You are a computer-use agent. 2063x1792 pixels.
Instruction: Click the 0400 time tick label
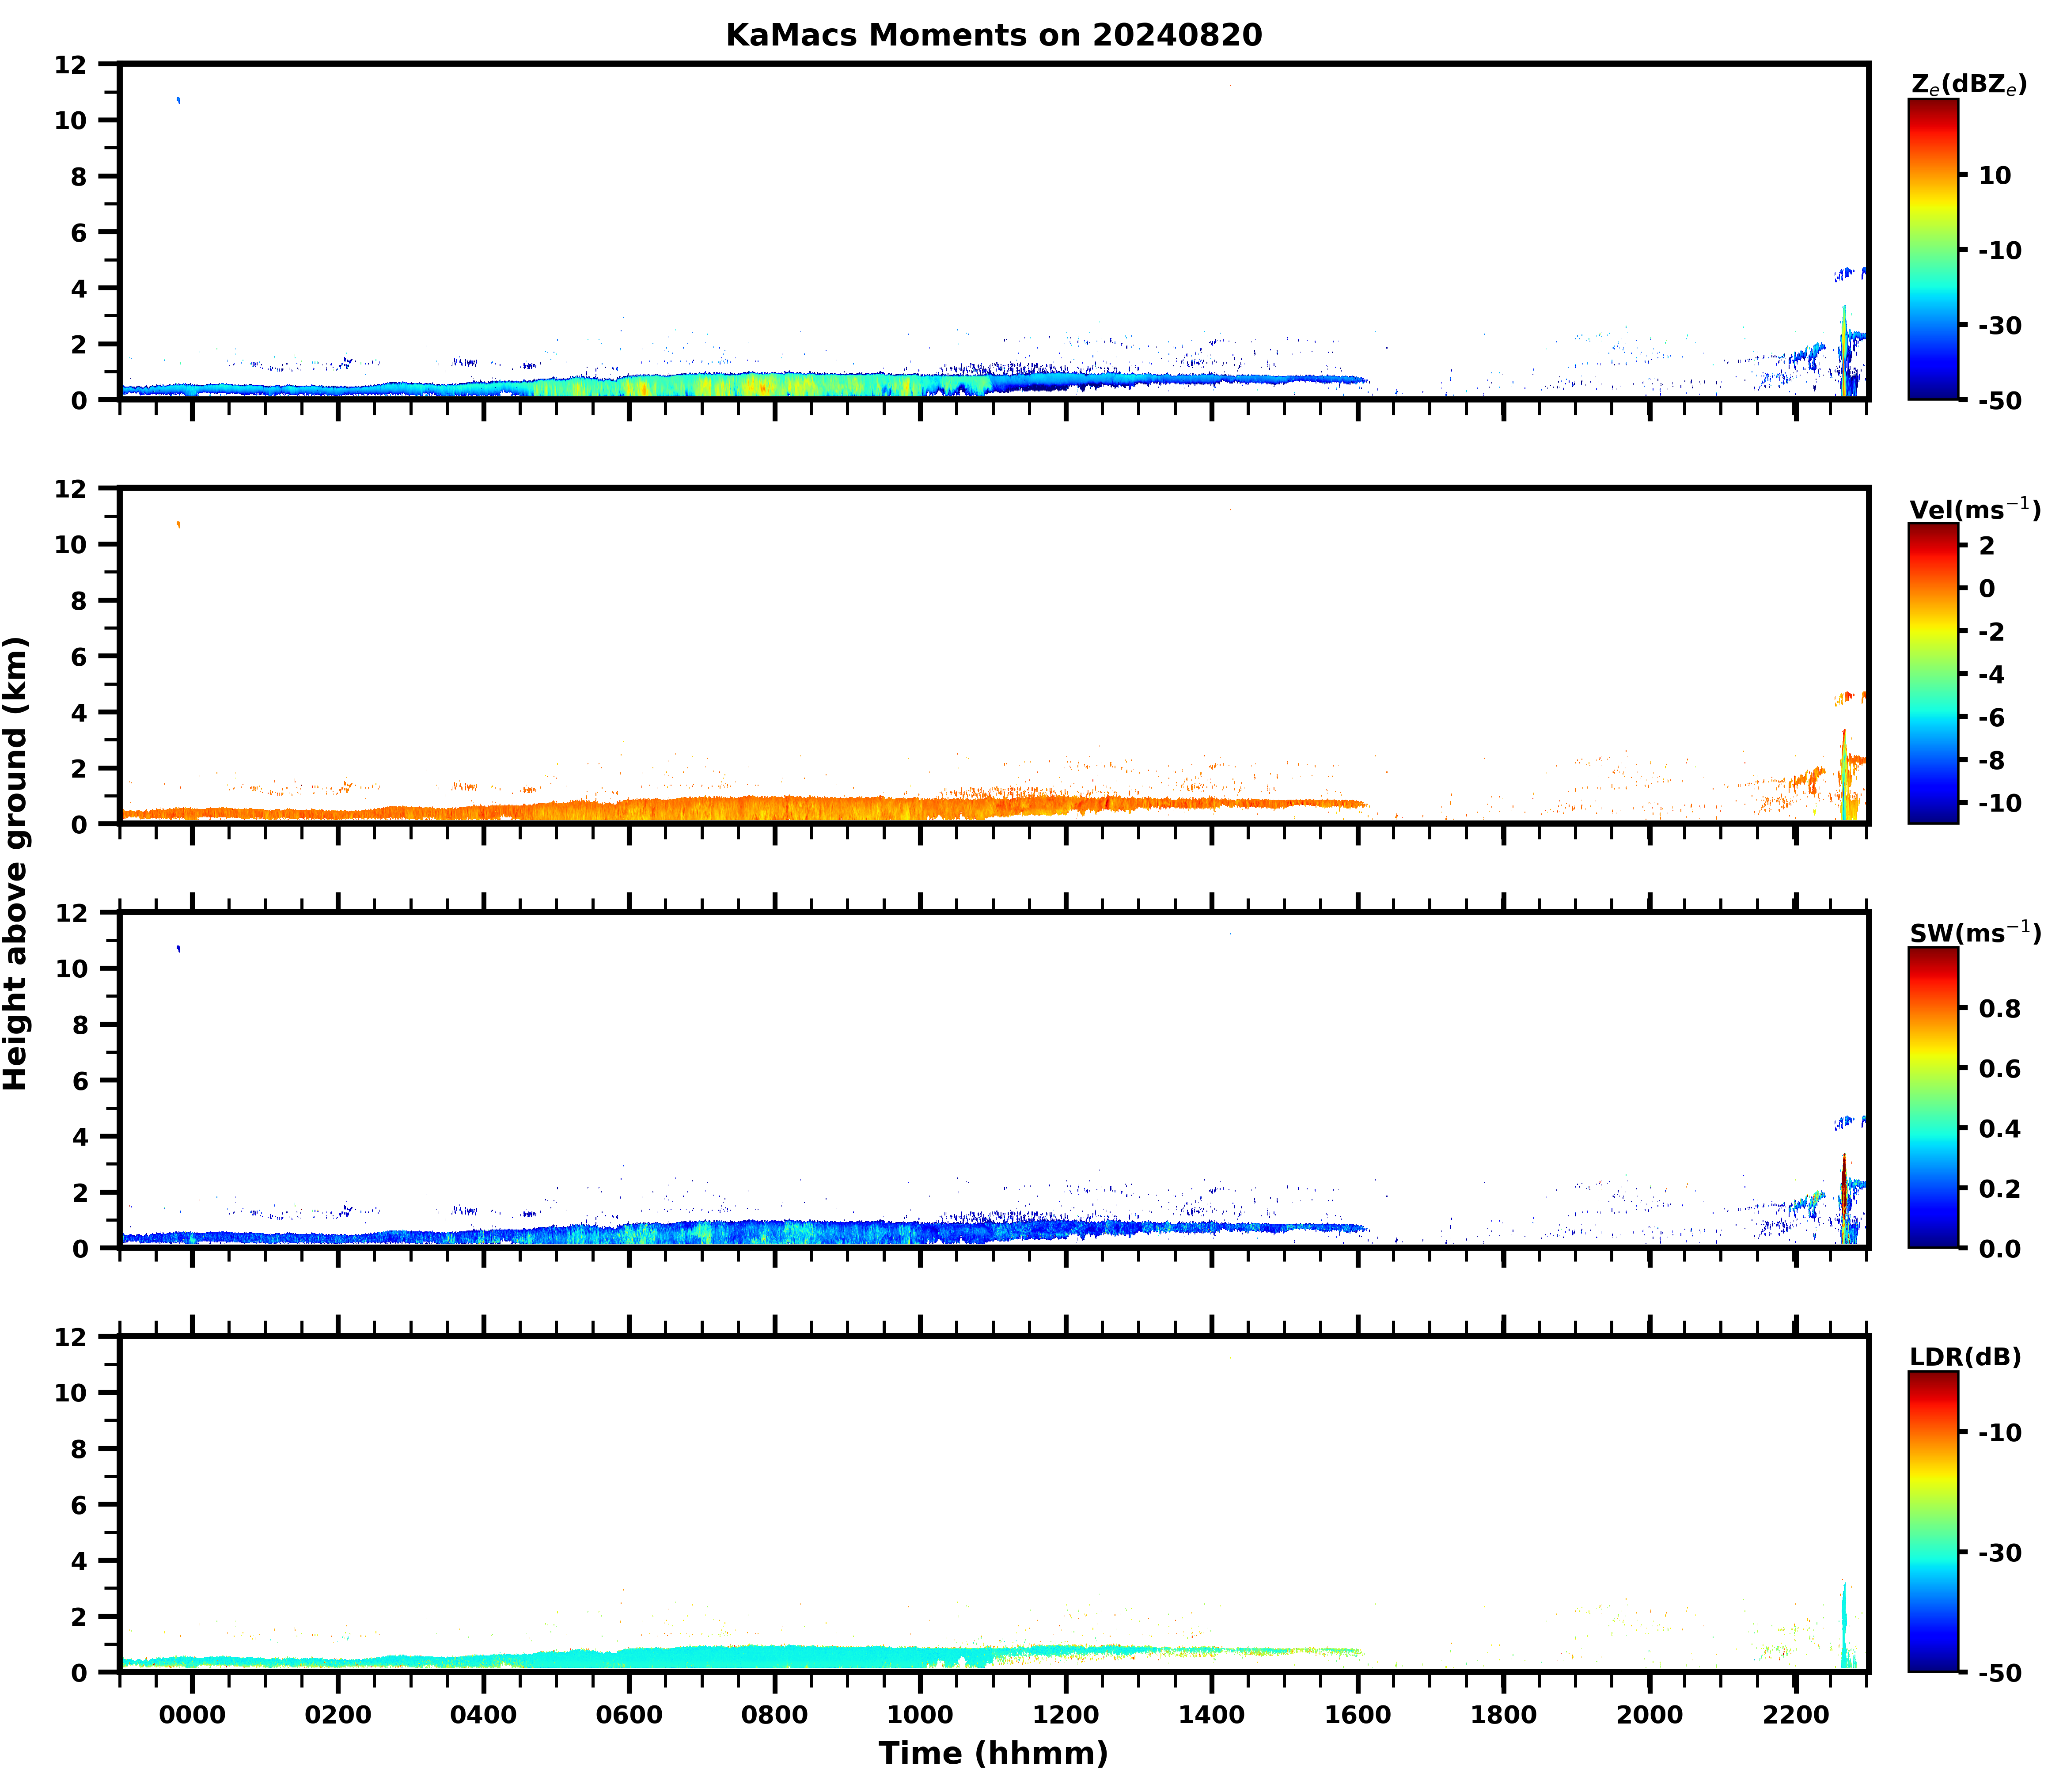483,1715
